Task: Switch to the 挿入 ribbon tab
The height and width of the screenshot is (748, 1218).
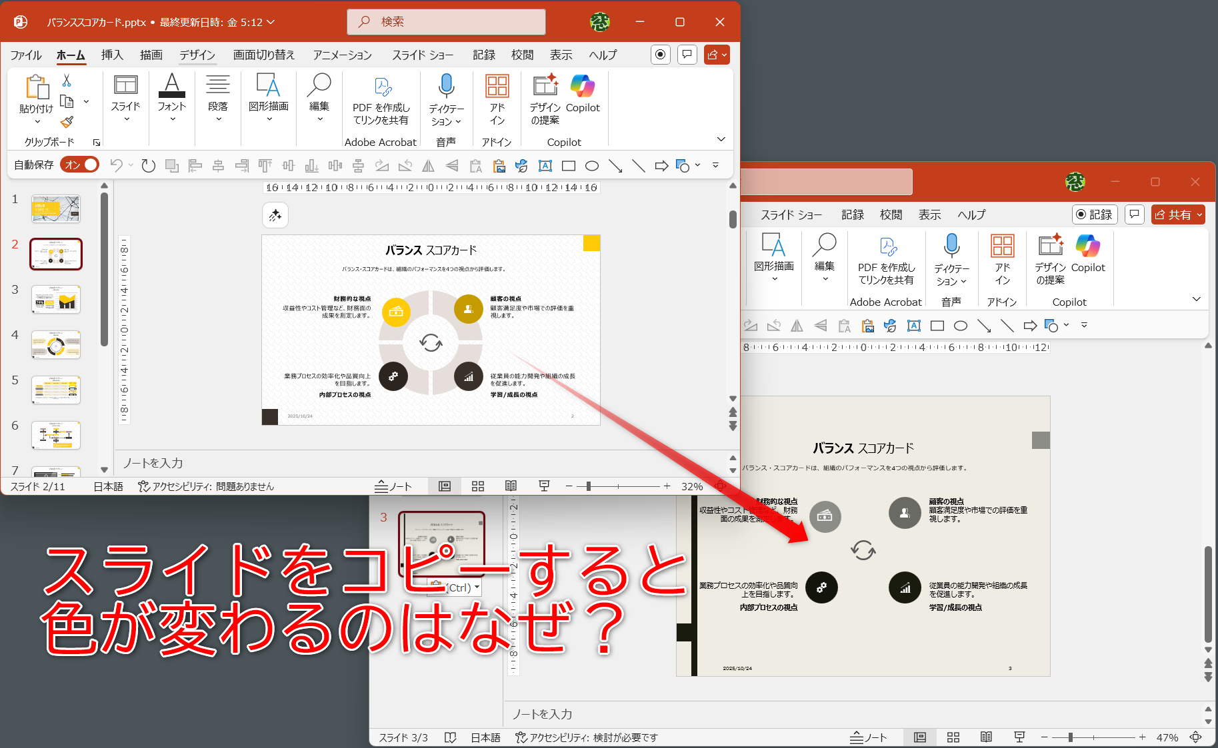Action: tap(112, 55)
